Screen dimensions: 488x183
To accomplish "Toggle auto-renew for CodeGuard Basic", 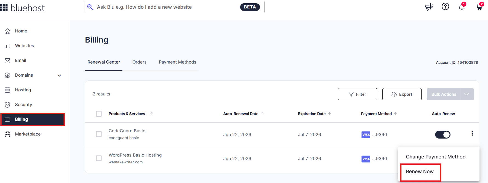I will click(x=443, y=134).
